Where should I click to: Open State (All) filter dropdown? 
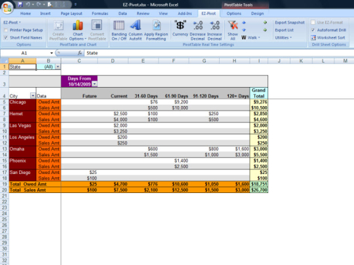click(x=58, y=67)
